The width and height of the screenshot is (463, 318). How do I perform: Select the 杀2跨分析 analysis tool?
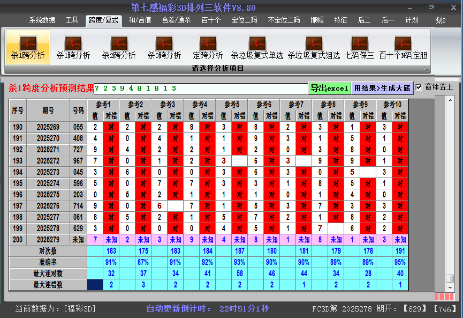click(x=119, y=46)
